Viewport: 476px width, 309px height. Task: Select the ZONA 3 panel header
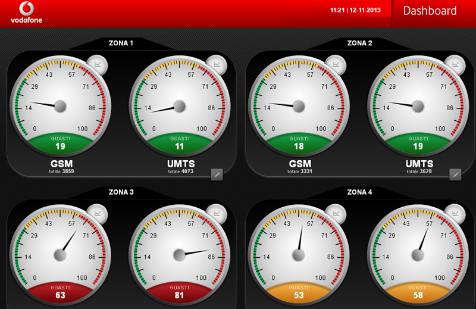[x=121, y=192]
